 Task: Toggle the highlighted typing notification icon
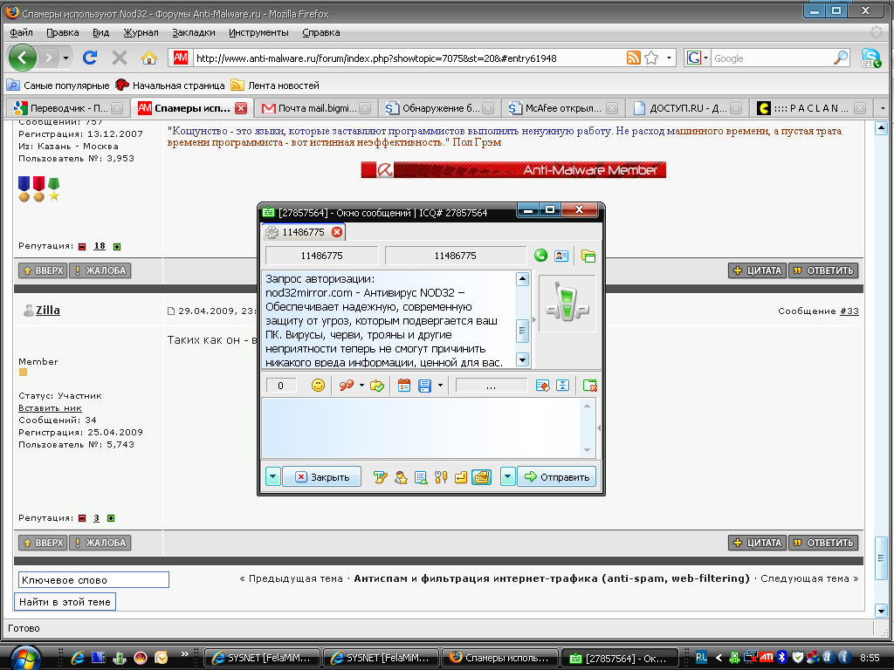(x=481, y=477)
